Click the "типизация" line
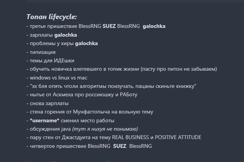This screenshot has width=244, height=162. (x=42, y=52)
